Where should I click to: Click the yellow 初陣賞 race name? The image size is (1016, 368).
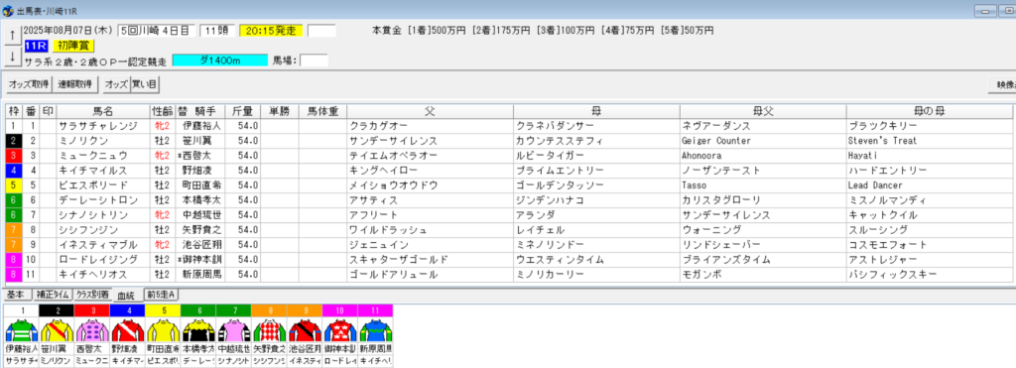[x=73, y=46]
